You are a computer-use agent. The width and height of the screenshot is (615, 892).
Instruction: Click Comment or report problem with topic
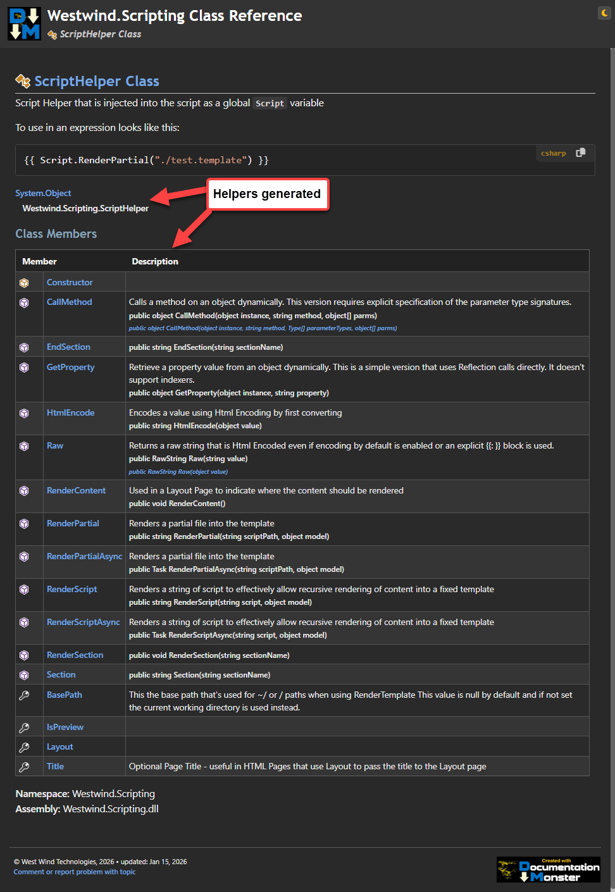point(75,872)
